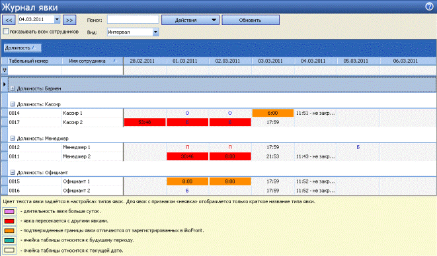Viewport: 437px width, 256px height.
Task: Click the red legend swatch
Action: (x=9, y=221)
